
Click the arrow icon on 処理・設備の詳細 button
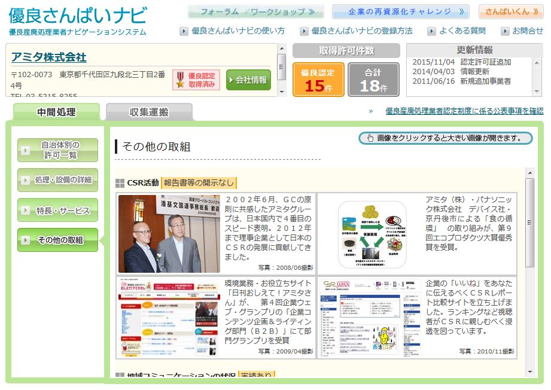tap(25, 180)
